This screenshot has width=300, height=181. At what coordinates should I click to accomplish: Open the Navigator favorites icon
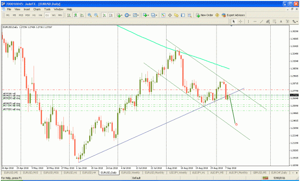click(176, 15)
